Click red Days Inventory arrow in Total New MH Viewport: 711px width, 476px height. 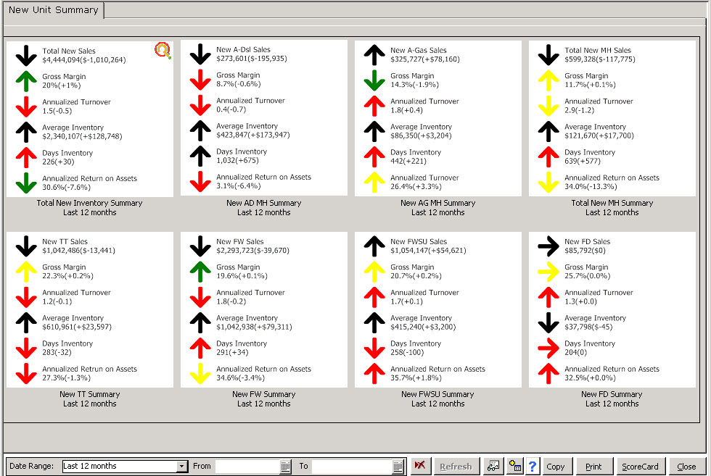pos(548,157)
